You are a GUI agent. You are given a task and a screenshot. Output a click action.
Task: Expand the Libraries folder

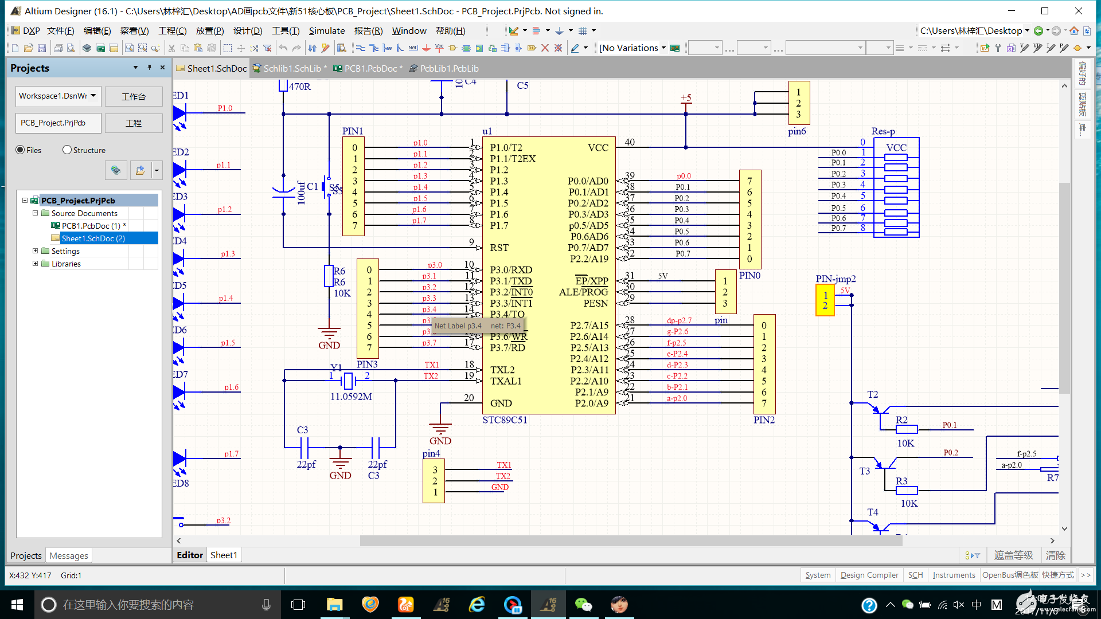[35, 264]
